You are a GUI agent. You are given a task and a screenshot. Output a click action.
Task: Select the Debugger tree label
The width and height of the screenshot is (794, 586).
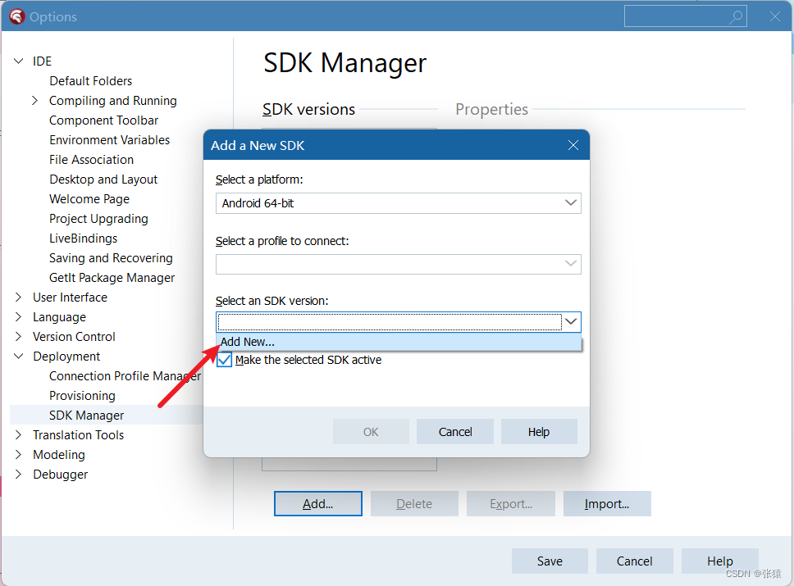60,475
